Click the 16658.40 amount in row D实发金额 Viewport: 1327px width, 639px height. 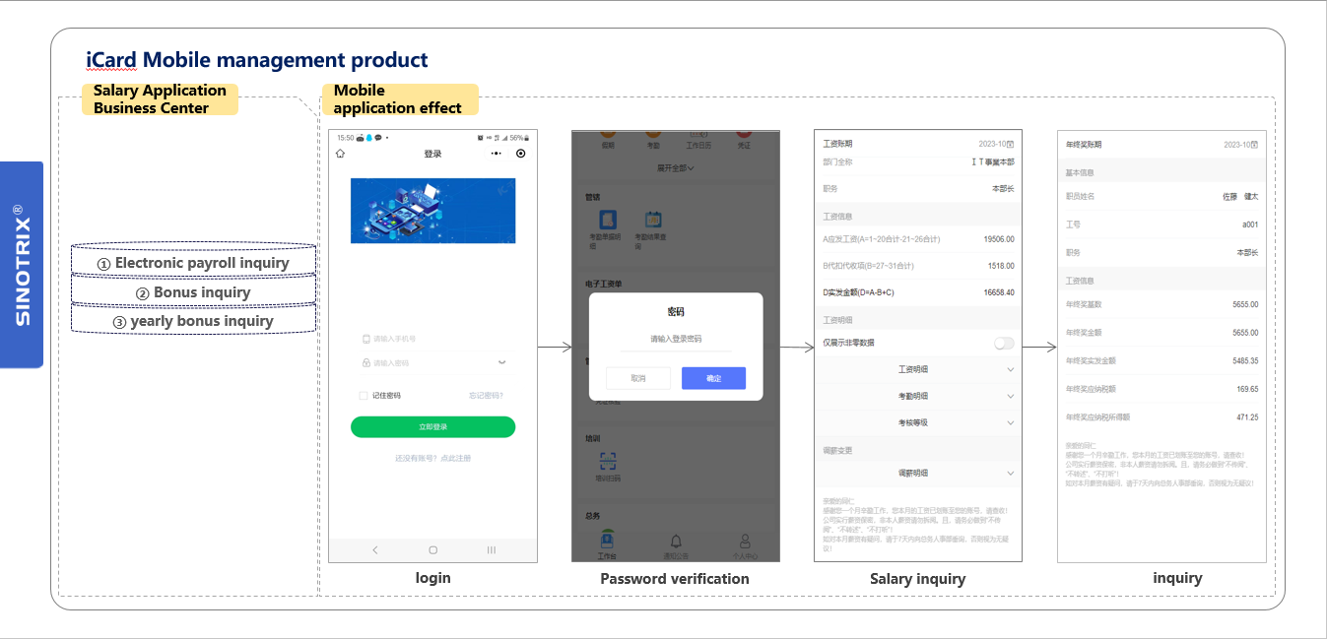998,292
